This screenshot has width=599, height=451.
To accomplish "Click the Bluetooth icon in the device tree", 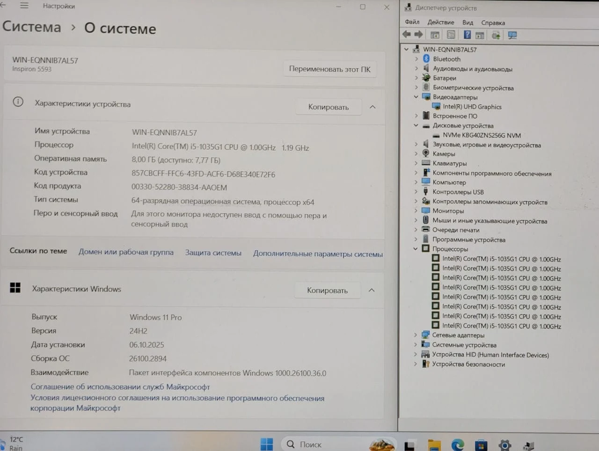I will pyautogui.click(x=426, y=58).
